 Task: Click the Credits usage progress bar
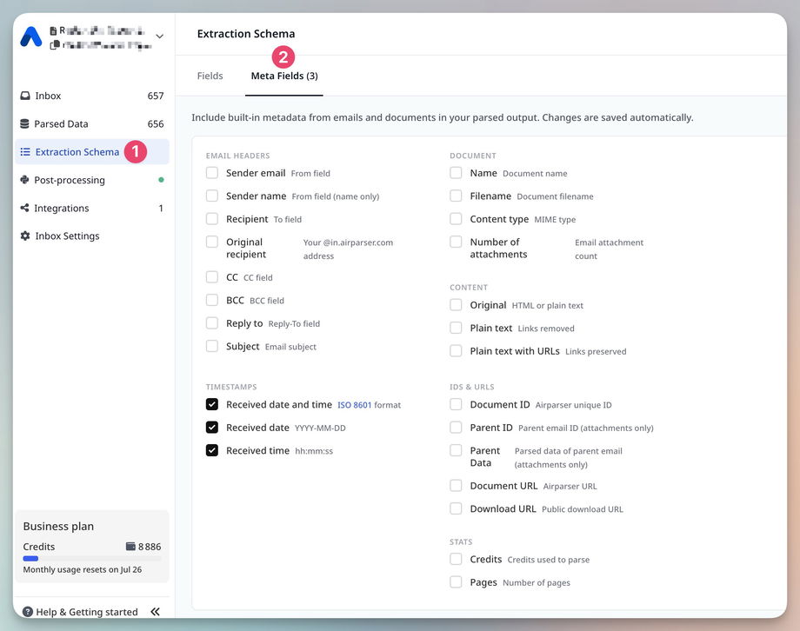[92, 559]
